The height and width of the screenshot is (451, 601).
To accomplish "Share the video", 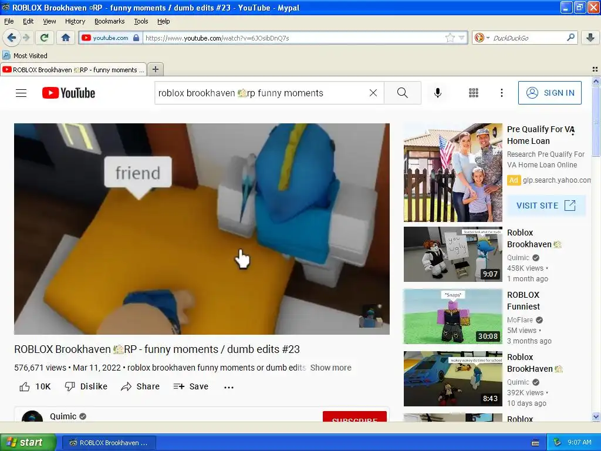I will click(140, 386).
